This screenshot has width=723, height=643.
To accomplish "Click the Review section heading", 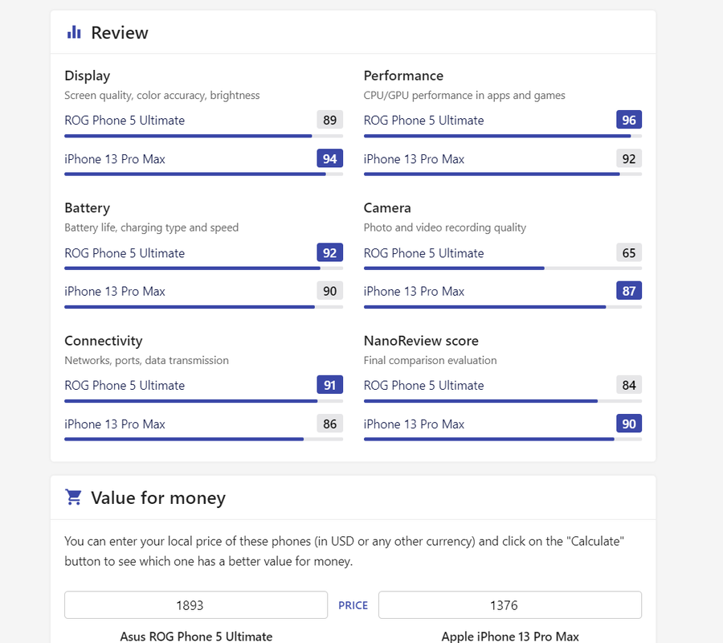I will click(x=120, y=33).
